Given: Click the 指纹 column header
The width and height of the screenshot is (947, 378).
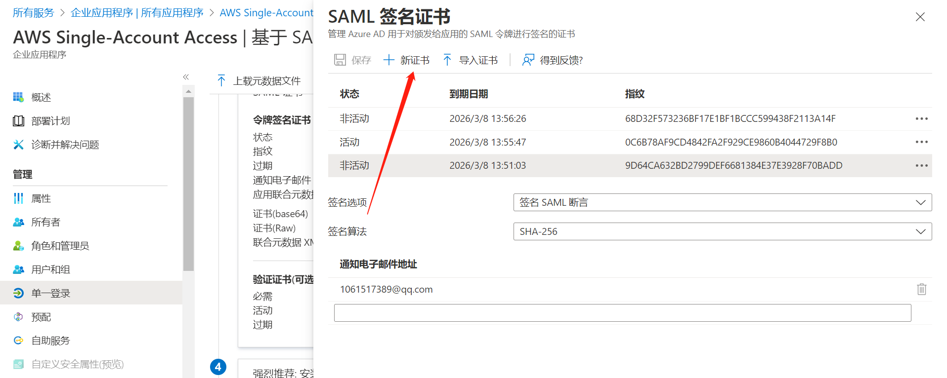Looking at the screenshot, I should click(635, 94).
